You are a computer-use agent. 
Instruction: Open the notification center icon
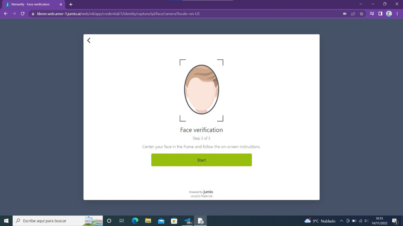tap(395, 221)
